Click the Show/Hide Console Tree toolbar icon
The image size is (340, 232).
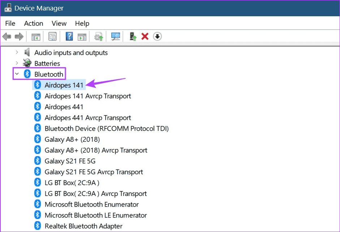[36, 36]
